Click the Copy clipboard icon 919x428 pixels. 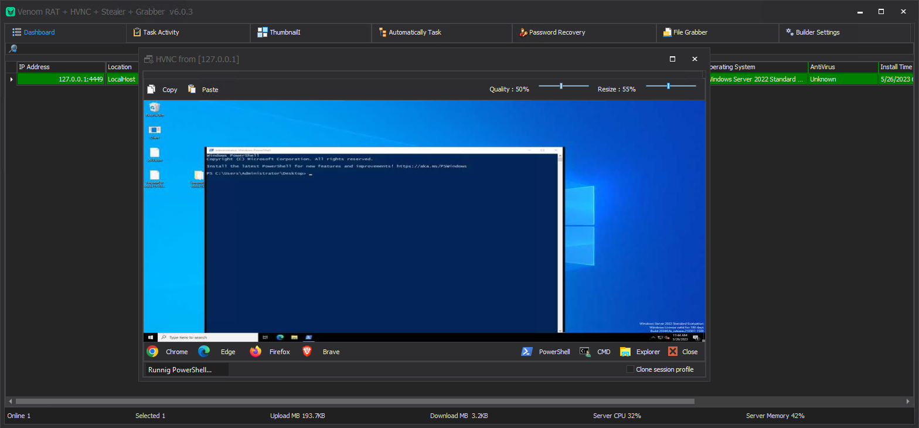tap(151, 89)
